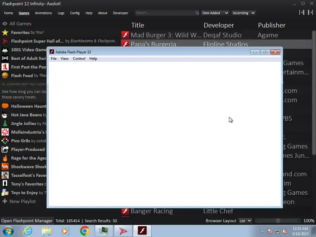Image resolution: width=316 pixels, height=237 pixels.
Task: Switch to the Home tab in Flashpoint
Action: coord(8,13)
